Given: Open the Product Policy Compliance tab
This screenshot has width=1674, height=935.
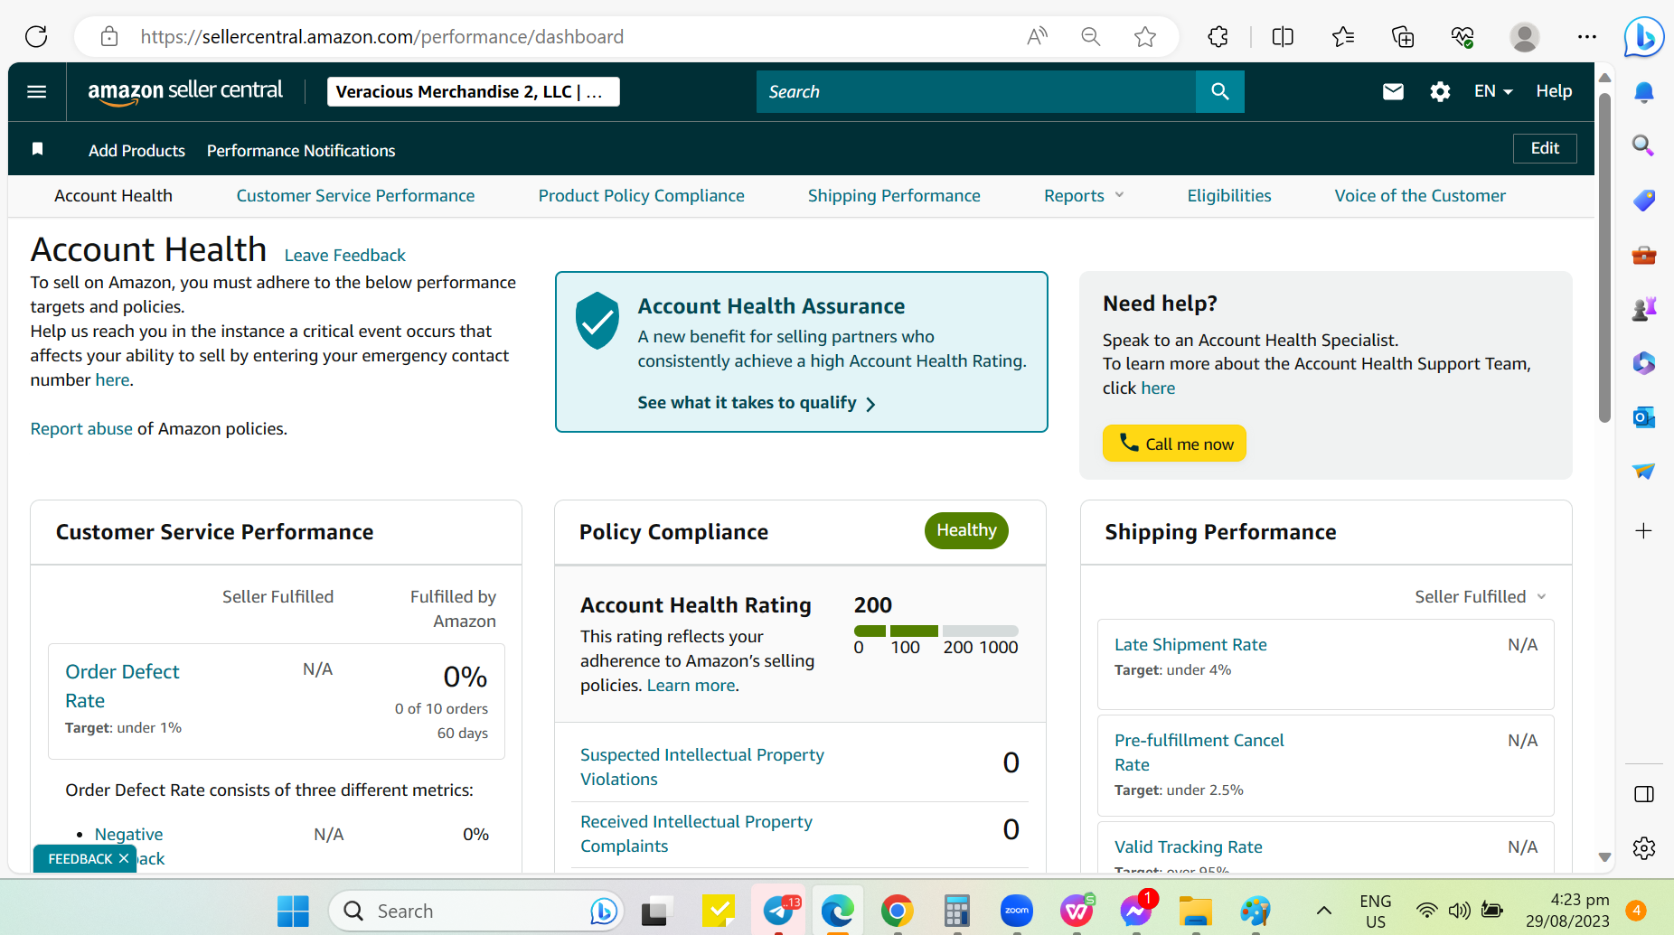Looking at the screenshot, I should [642, 195].
